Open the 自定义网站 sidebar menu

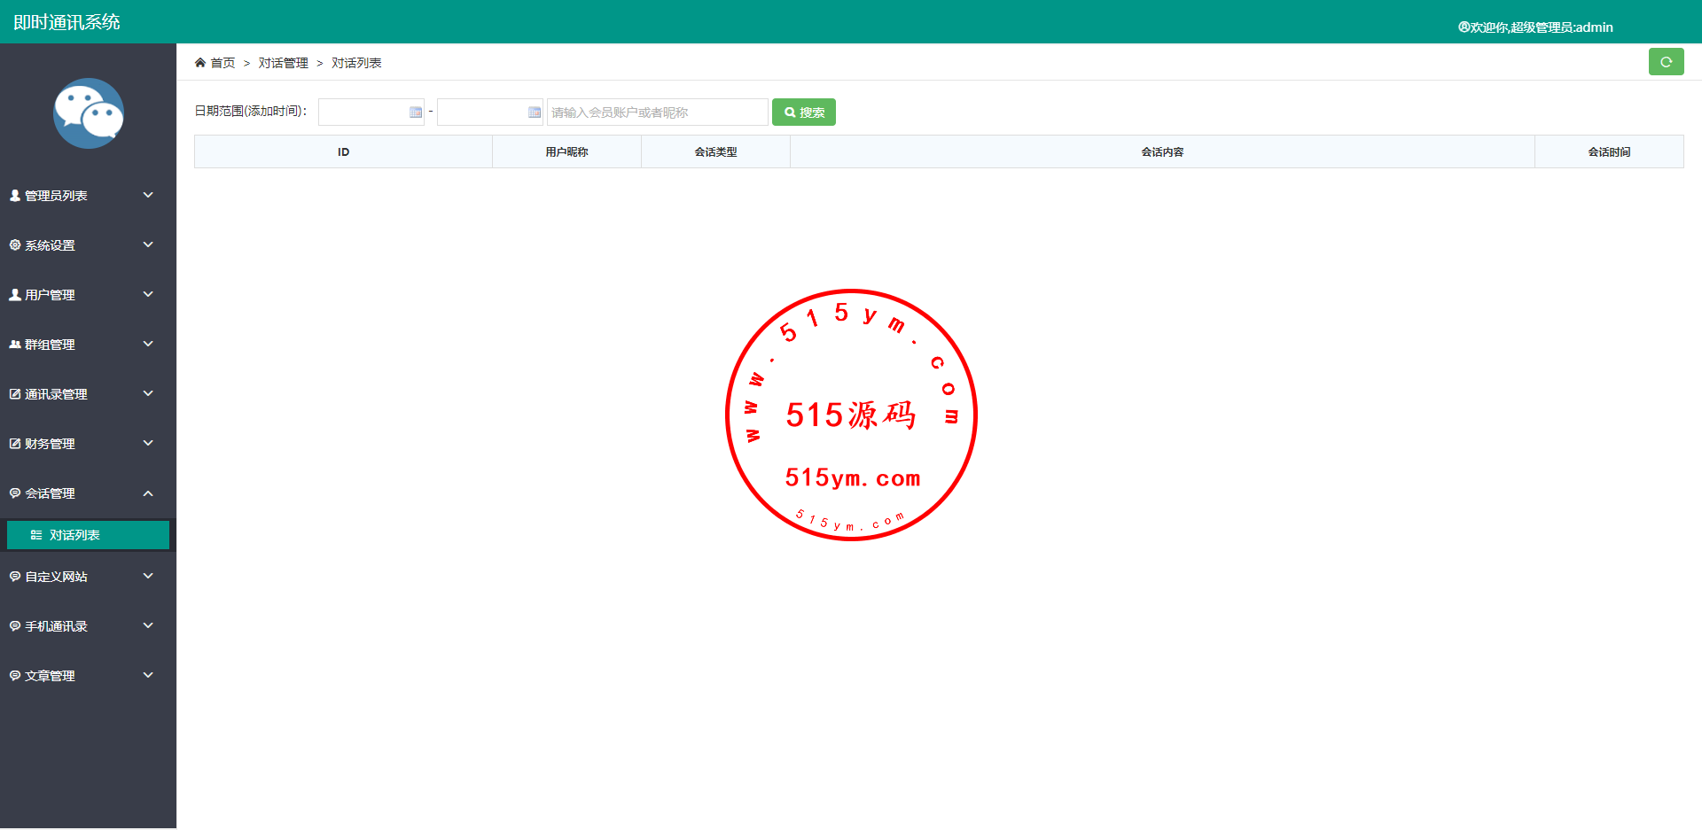pos(80,577)
